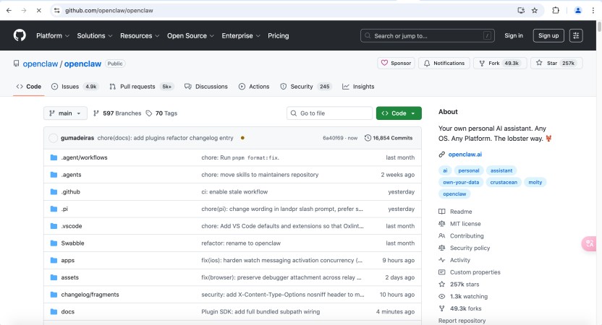Click the translate icon at right edge
This screenshot has width=602, height=325.
pyautogui.click(x=590, y=244)
